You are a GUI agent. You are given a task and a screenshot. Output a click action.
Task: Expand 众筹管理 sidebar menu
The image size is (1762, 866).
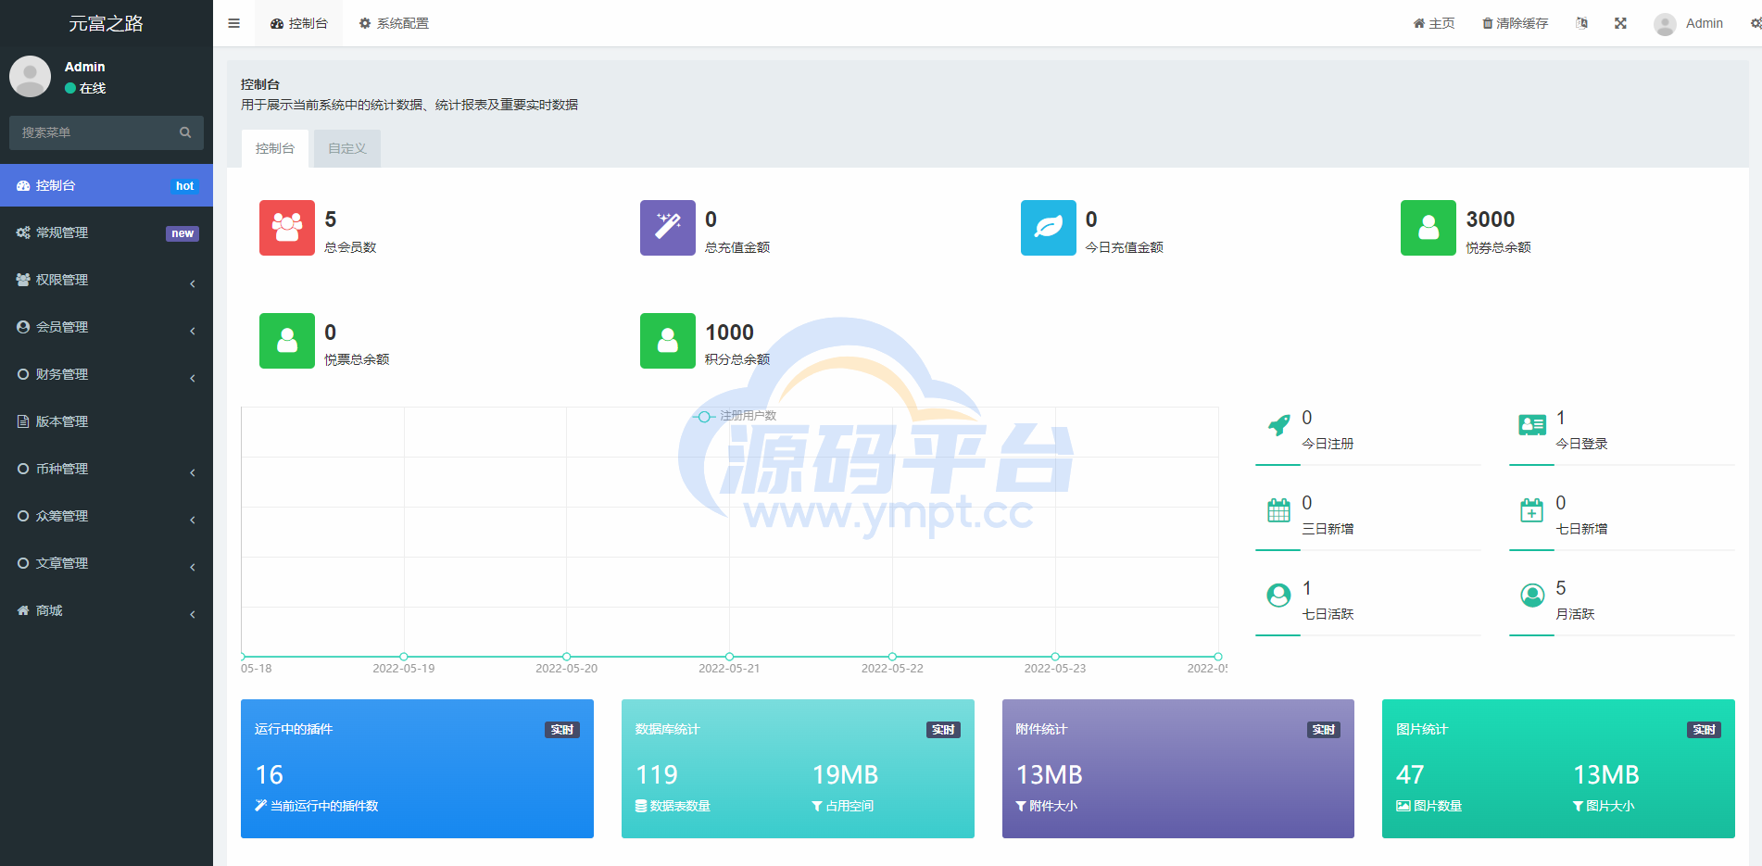[x=107, y=516]
